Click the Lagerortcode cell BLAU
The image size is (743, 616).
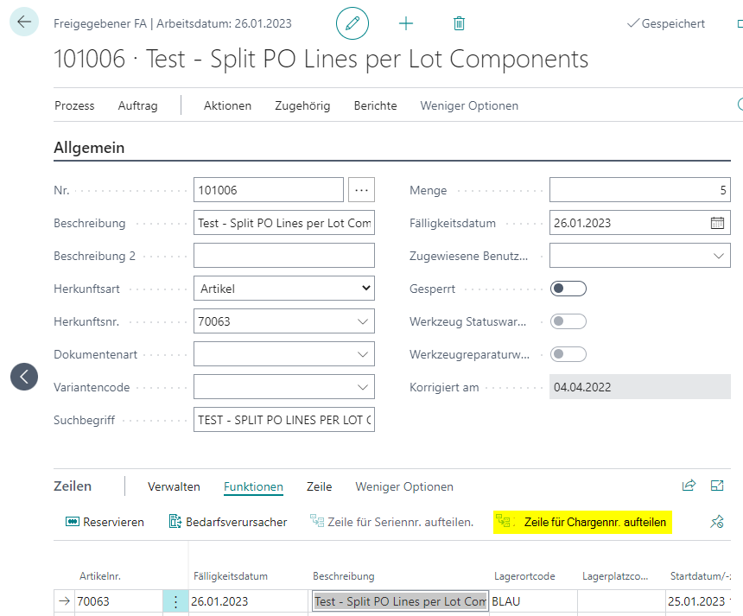(x=533, y=601)
